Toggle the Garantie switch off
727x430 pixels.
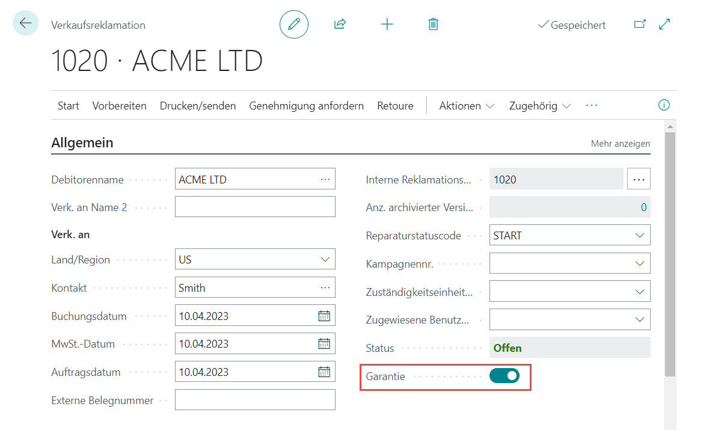504,376
